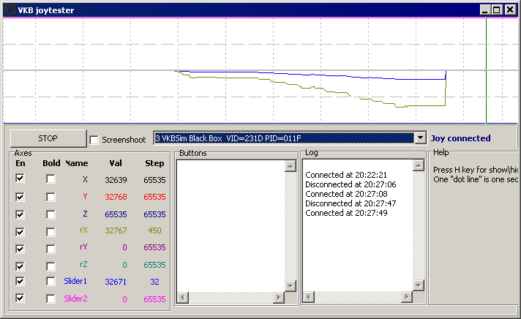The width and height of the screenshot is (521, 319).
Task: Click log entry Connected at 20:22:21
Action: click(x=346, y=175)
